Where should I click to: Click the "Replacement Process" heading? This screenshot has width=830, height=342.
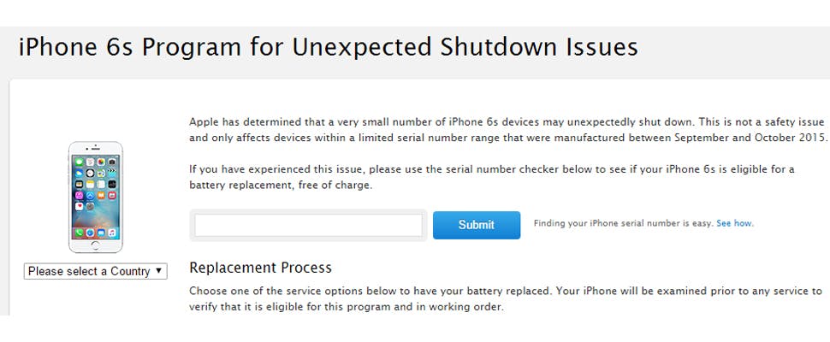[x=260, y=268]
